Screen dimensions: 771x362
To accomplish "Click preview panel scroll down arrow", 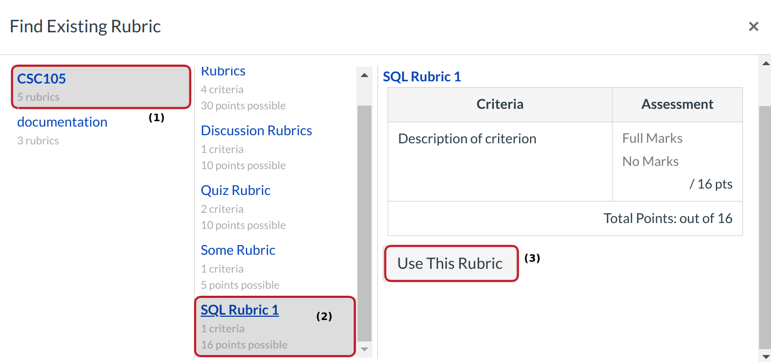I will (x=765, y=356).
